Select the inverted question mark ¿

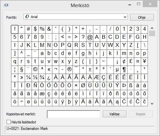[x=49, y=78]
